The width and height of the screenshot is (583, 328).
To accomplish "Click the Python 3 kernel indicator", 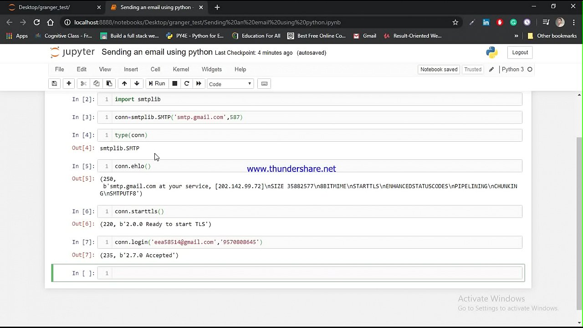I will click(x=514, y=69).
